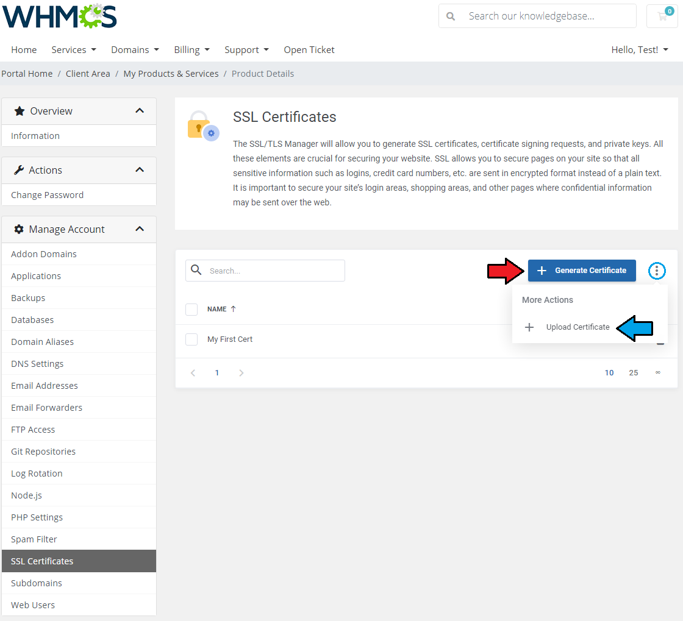Select page 1 in pagination

click(217, 373)
